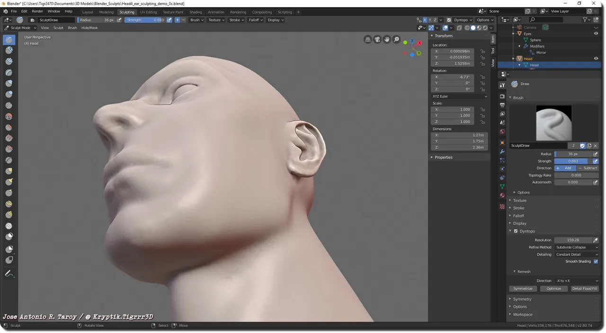Open the Render menu in the menu bar
Screen dimensions: 606x333
37,12
